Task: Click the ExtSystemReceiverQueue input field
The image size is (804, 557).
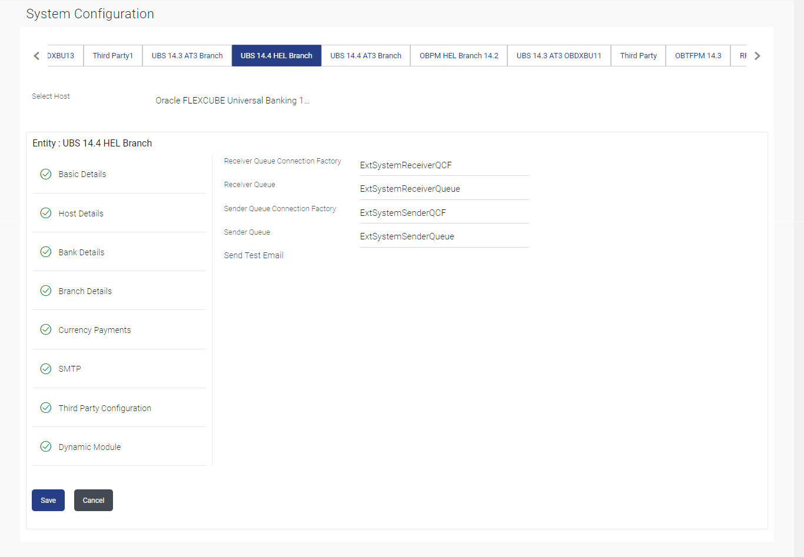Action: pyautogui.click(x=444, y=189)
